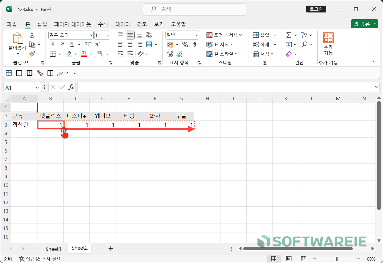Toggle middle vertical alignment

[130, 35]
